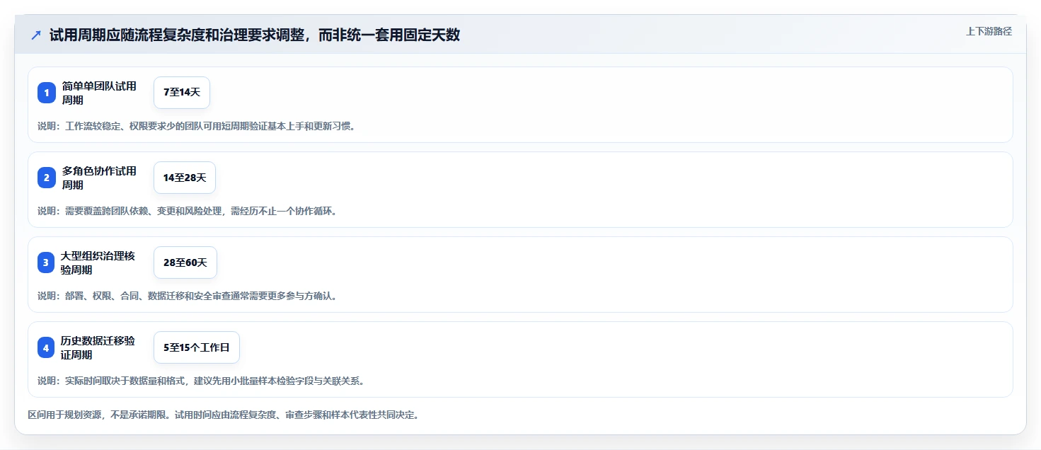
Task: Click the 上下游路径 label
Action: (x=989, y=31)
